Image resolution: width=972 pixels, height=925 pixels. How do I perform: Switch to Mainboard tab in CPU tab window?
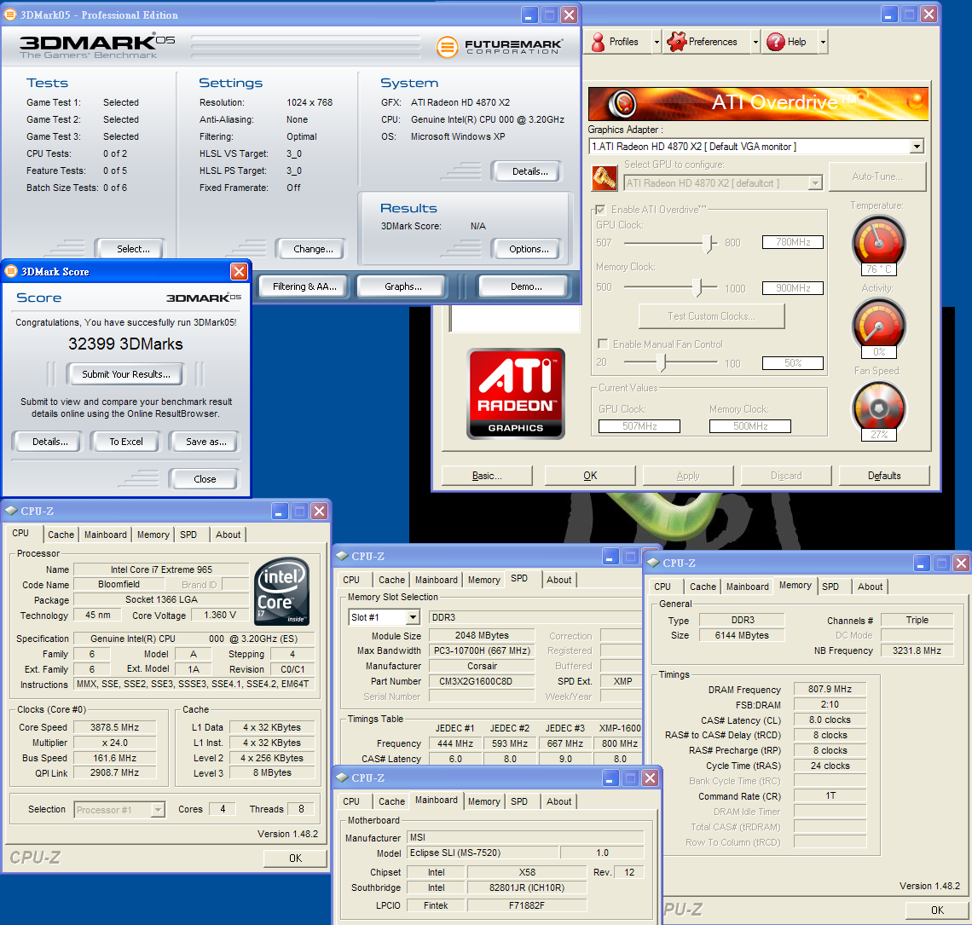[106, 535]
